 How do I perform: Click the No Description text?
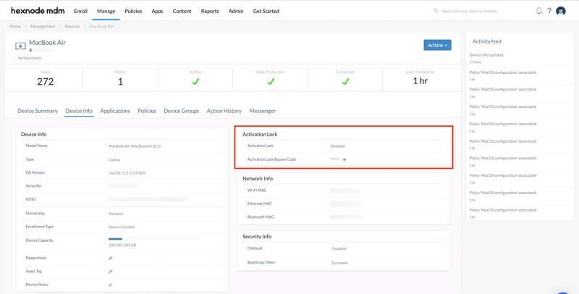click(30, 58)
